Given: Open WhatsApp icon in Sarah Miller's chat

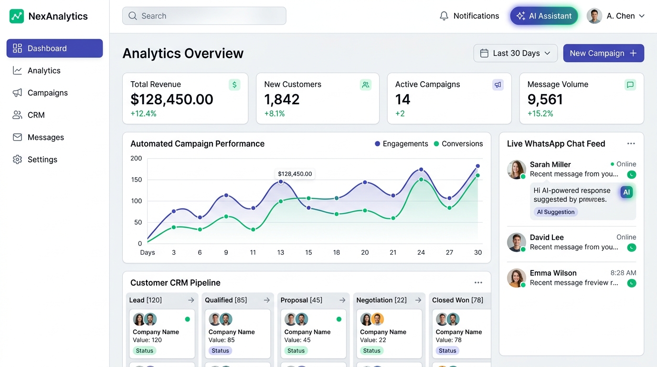Looking at the screenshot, I should tap(632, 175).
